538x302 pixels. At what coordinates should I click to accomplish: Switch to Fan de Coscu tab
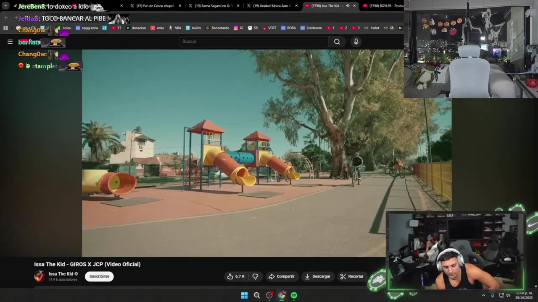[x=155, y=6]
